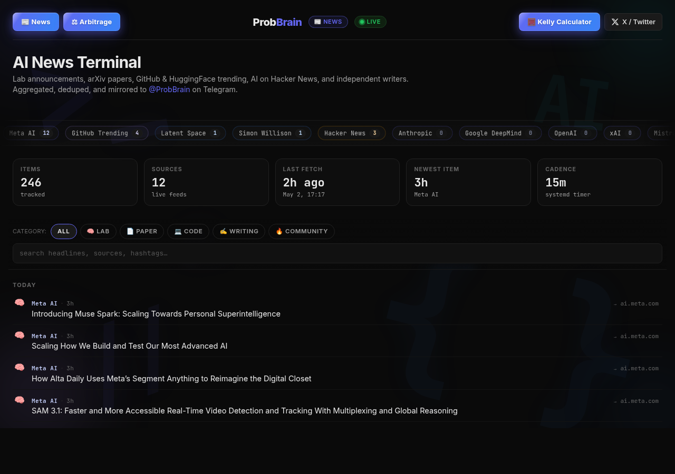Filter category by ALL
The height and width of the screenshot is (474, 675).
(x=64, y=231)
